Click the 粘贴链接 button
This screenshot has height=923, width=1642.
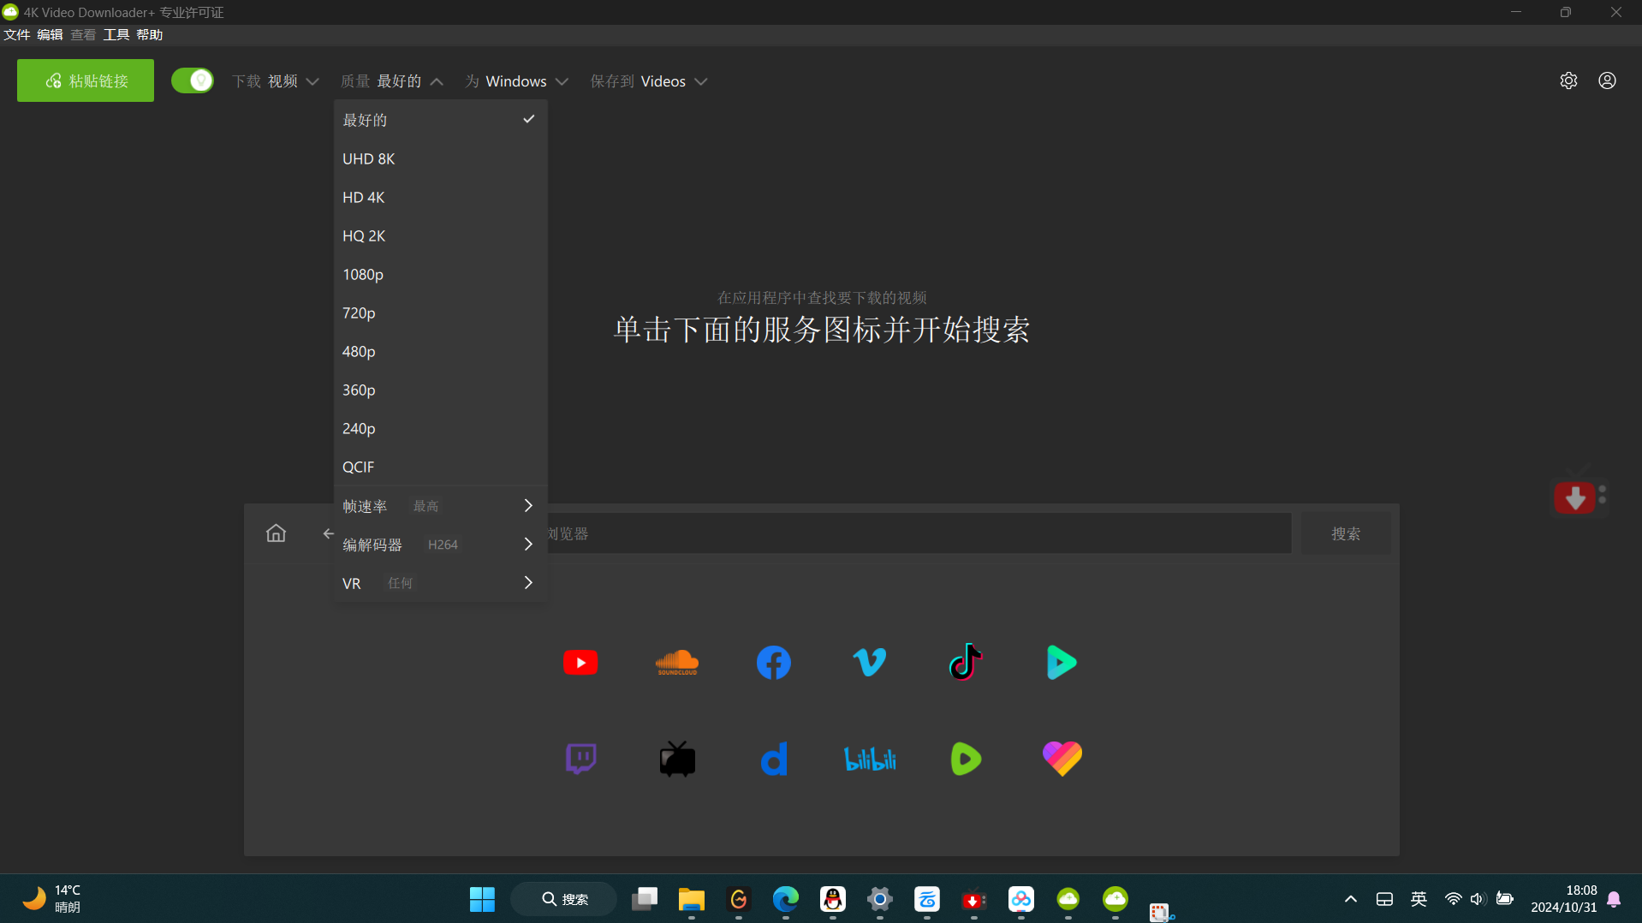[x=86, y=80]
